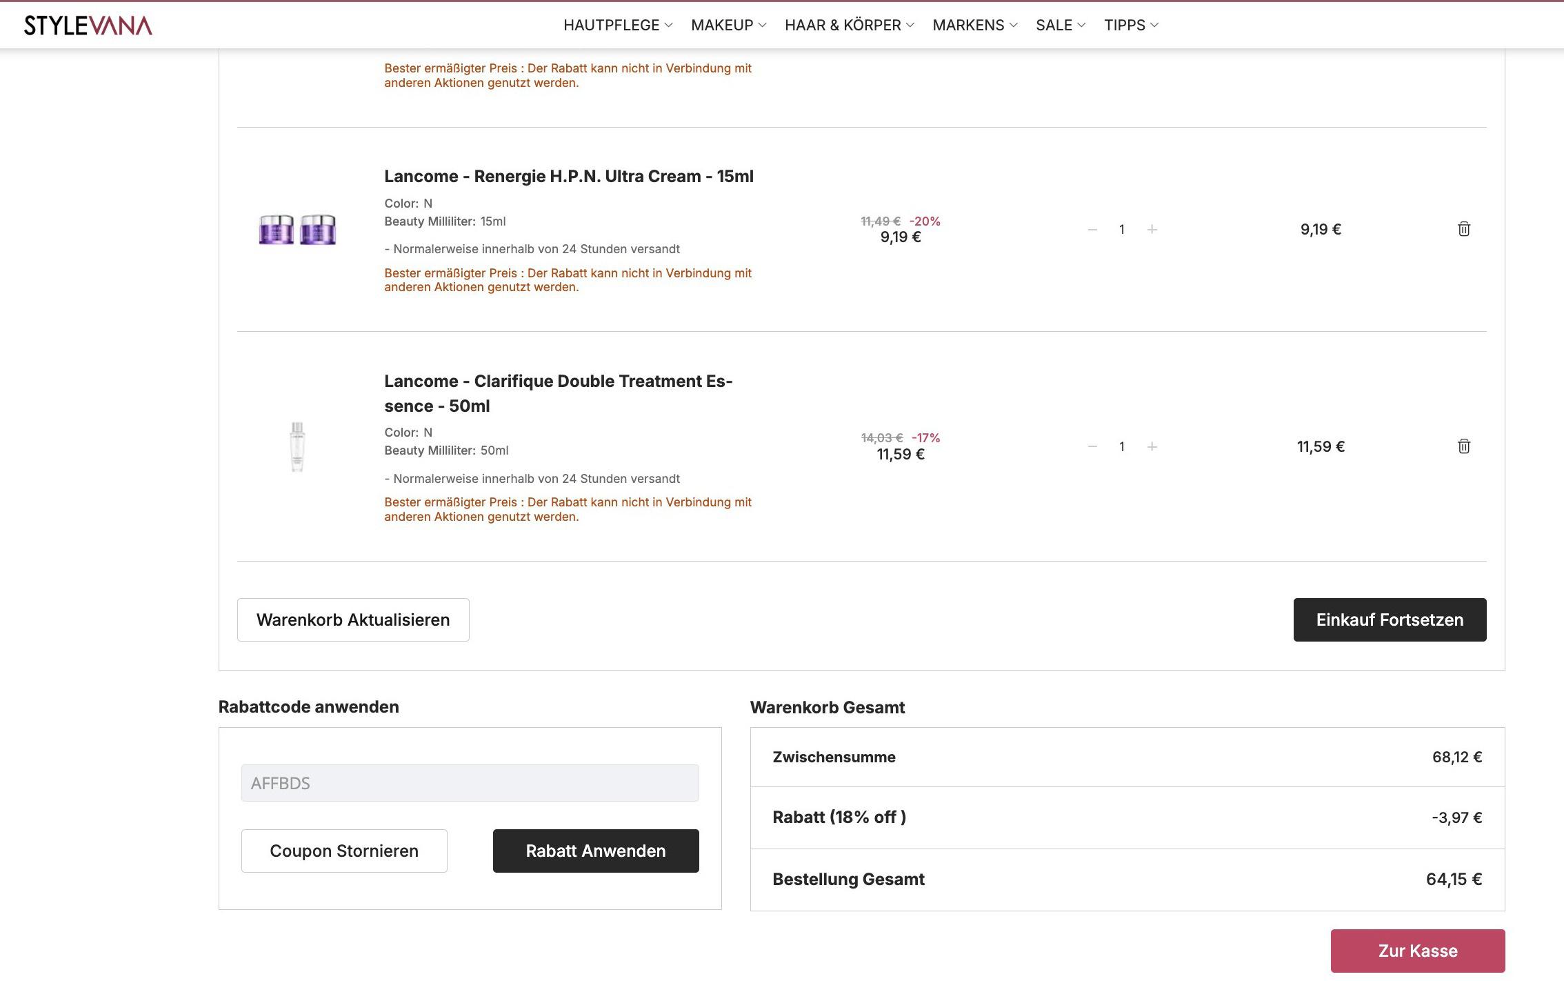Open Renergie H.P.N. Ultra Cream product title
The image size is (1564, 981).
[x=569, y=177]
